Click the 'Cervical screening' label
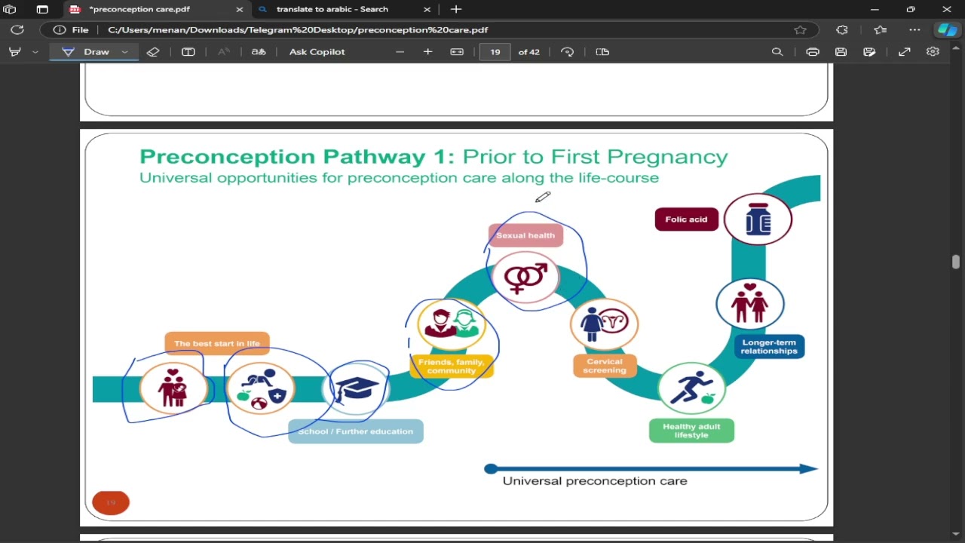 tap(605, 366)
